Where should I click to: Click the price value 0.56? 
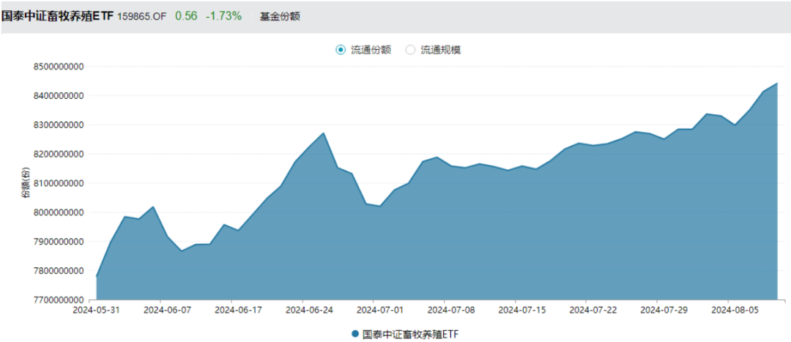[186, 16]
